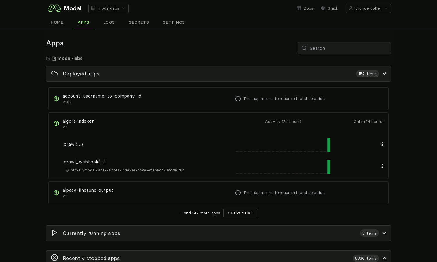Viewport: 437px width, 262px height.
Task: Click the stopped circle-x icon beside Recently stopped apps
Action: pos(54,258)
